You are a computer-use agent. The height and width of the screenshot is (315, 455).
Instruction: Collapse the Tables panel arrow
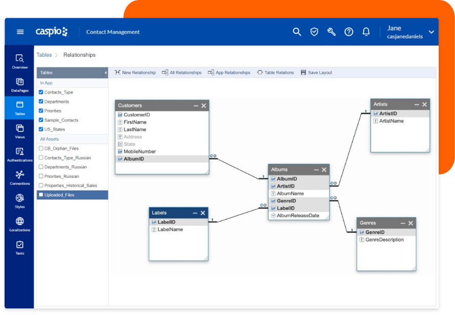(x=106, y=72)
